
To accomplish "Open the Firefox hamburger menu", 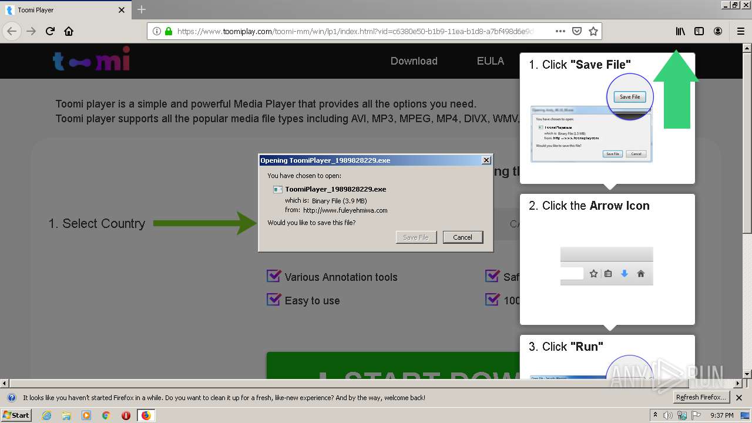I will (740, 31).
